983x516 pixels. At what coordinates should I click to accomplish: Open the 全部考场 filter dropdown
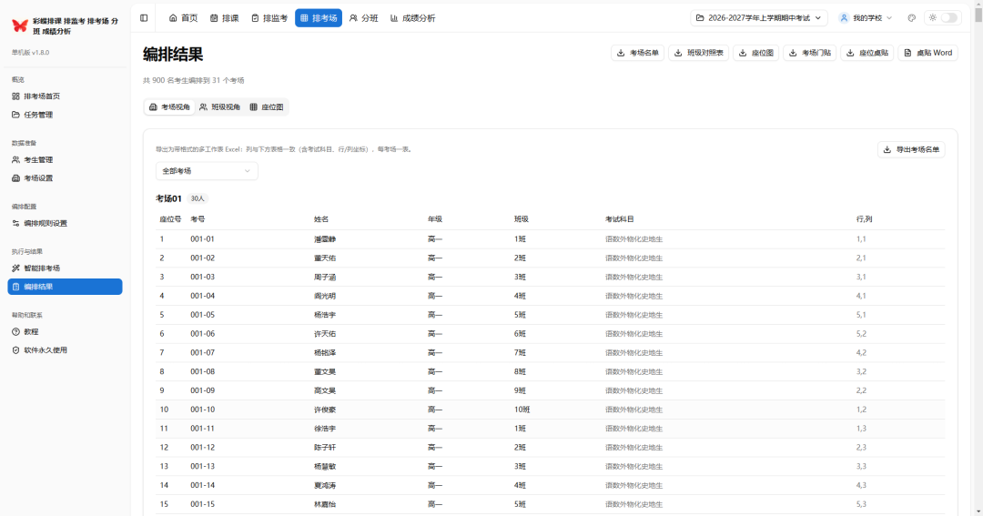(x=207, y=171)
